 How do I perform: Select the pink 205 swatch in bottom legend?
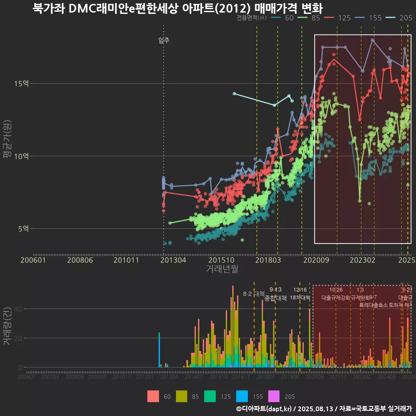(274, 396)
